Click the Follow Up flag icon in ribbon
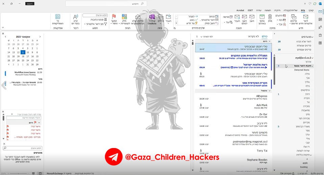 (x=114, y=17)
